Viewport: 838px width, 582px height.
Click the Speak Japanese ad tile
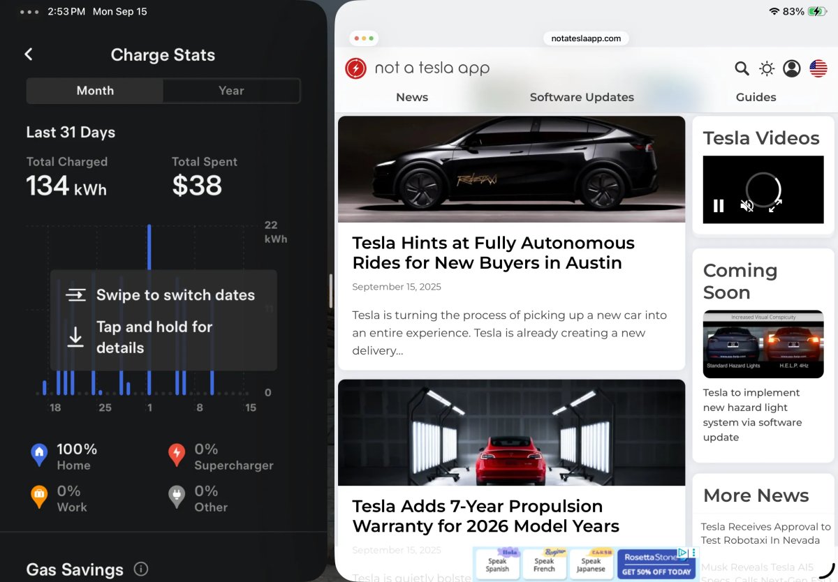[x=591, y=563]
